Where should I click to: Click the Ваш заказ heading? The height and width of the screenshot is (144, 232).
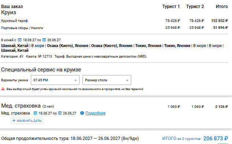12,7
